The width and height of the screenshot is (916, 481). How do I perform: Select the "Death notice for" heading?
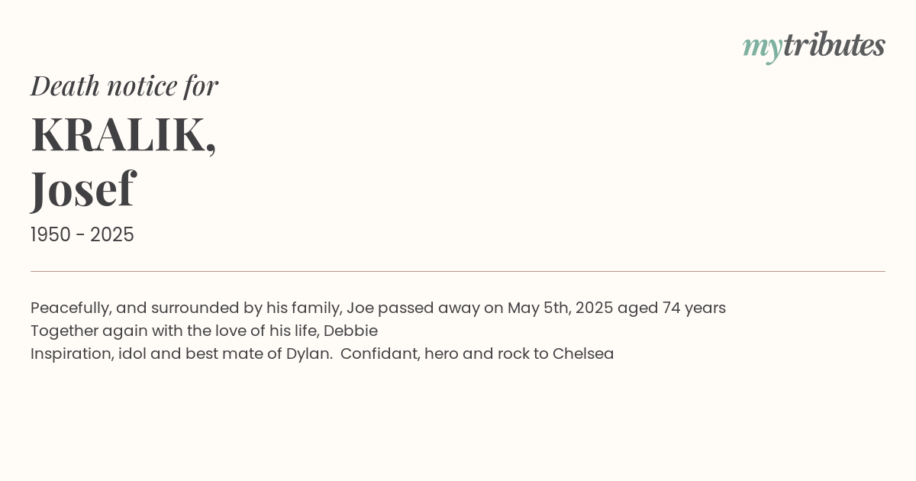point(124,86)
